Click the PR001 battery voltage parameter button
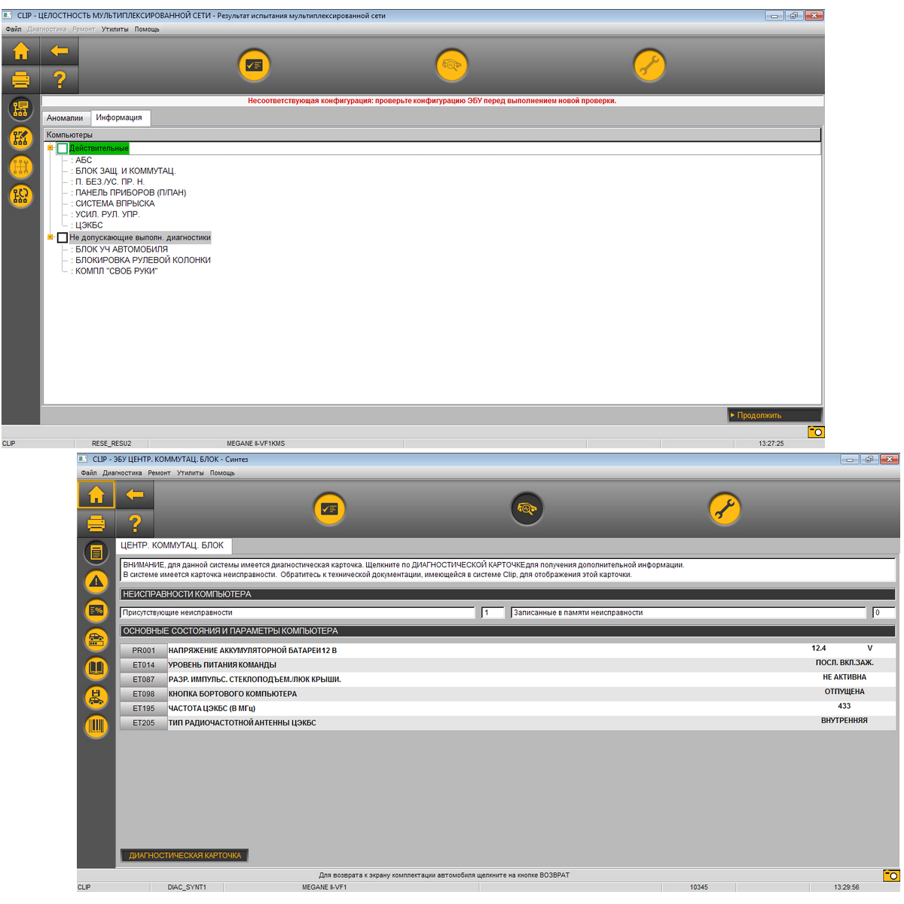904x904 pixels. point(143,651)
